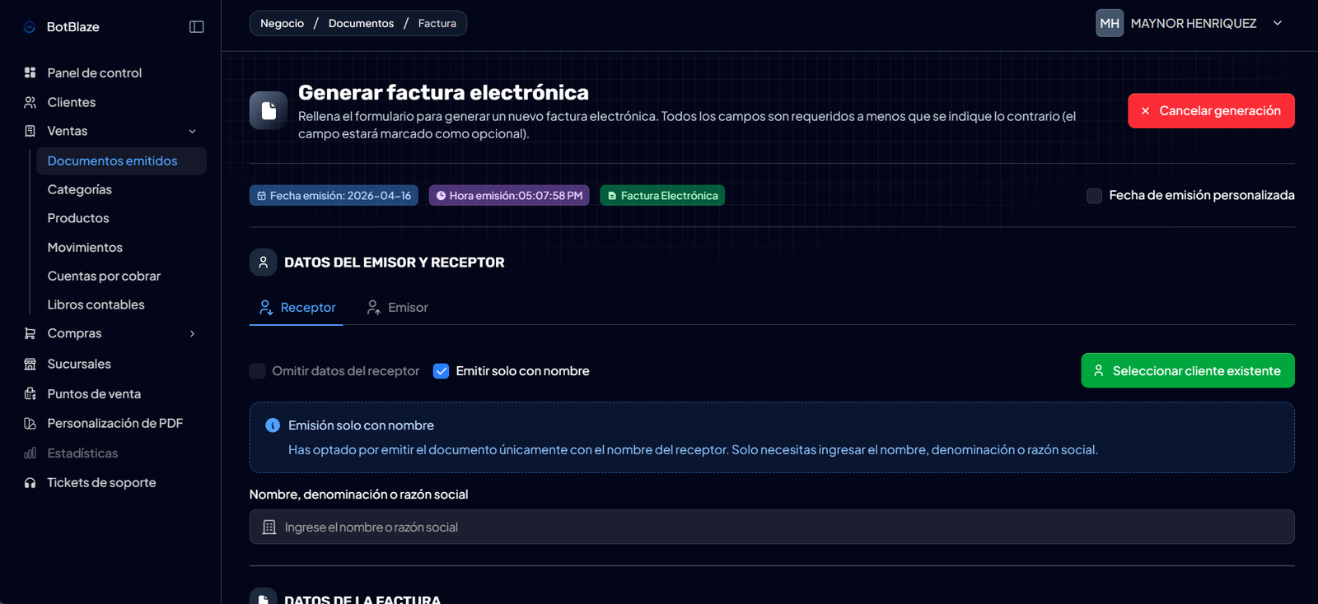Disable Emitir solo con nombre
Image resolution: width=1318 pixels, height=604 pixels.
(x=442, y=371)
